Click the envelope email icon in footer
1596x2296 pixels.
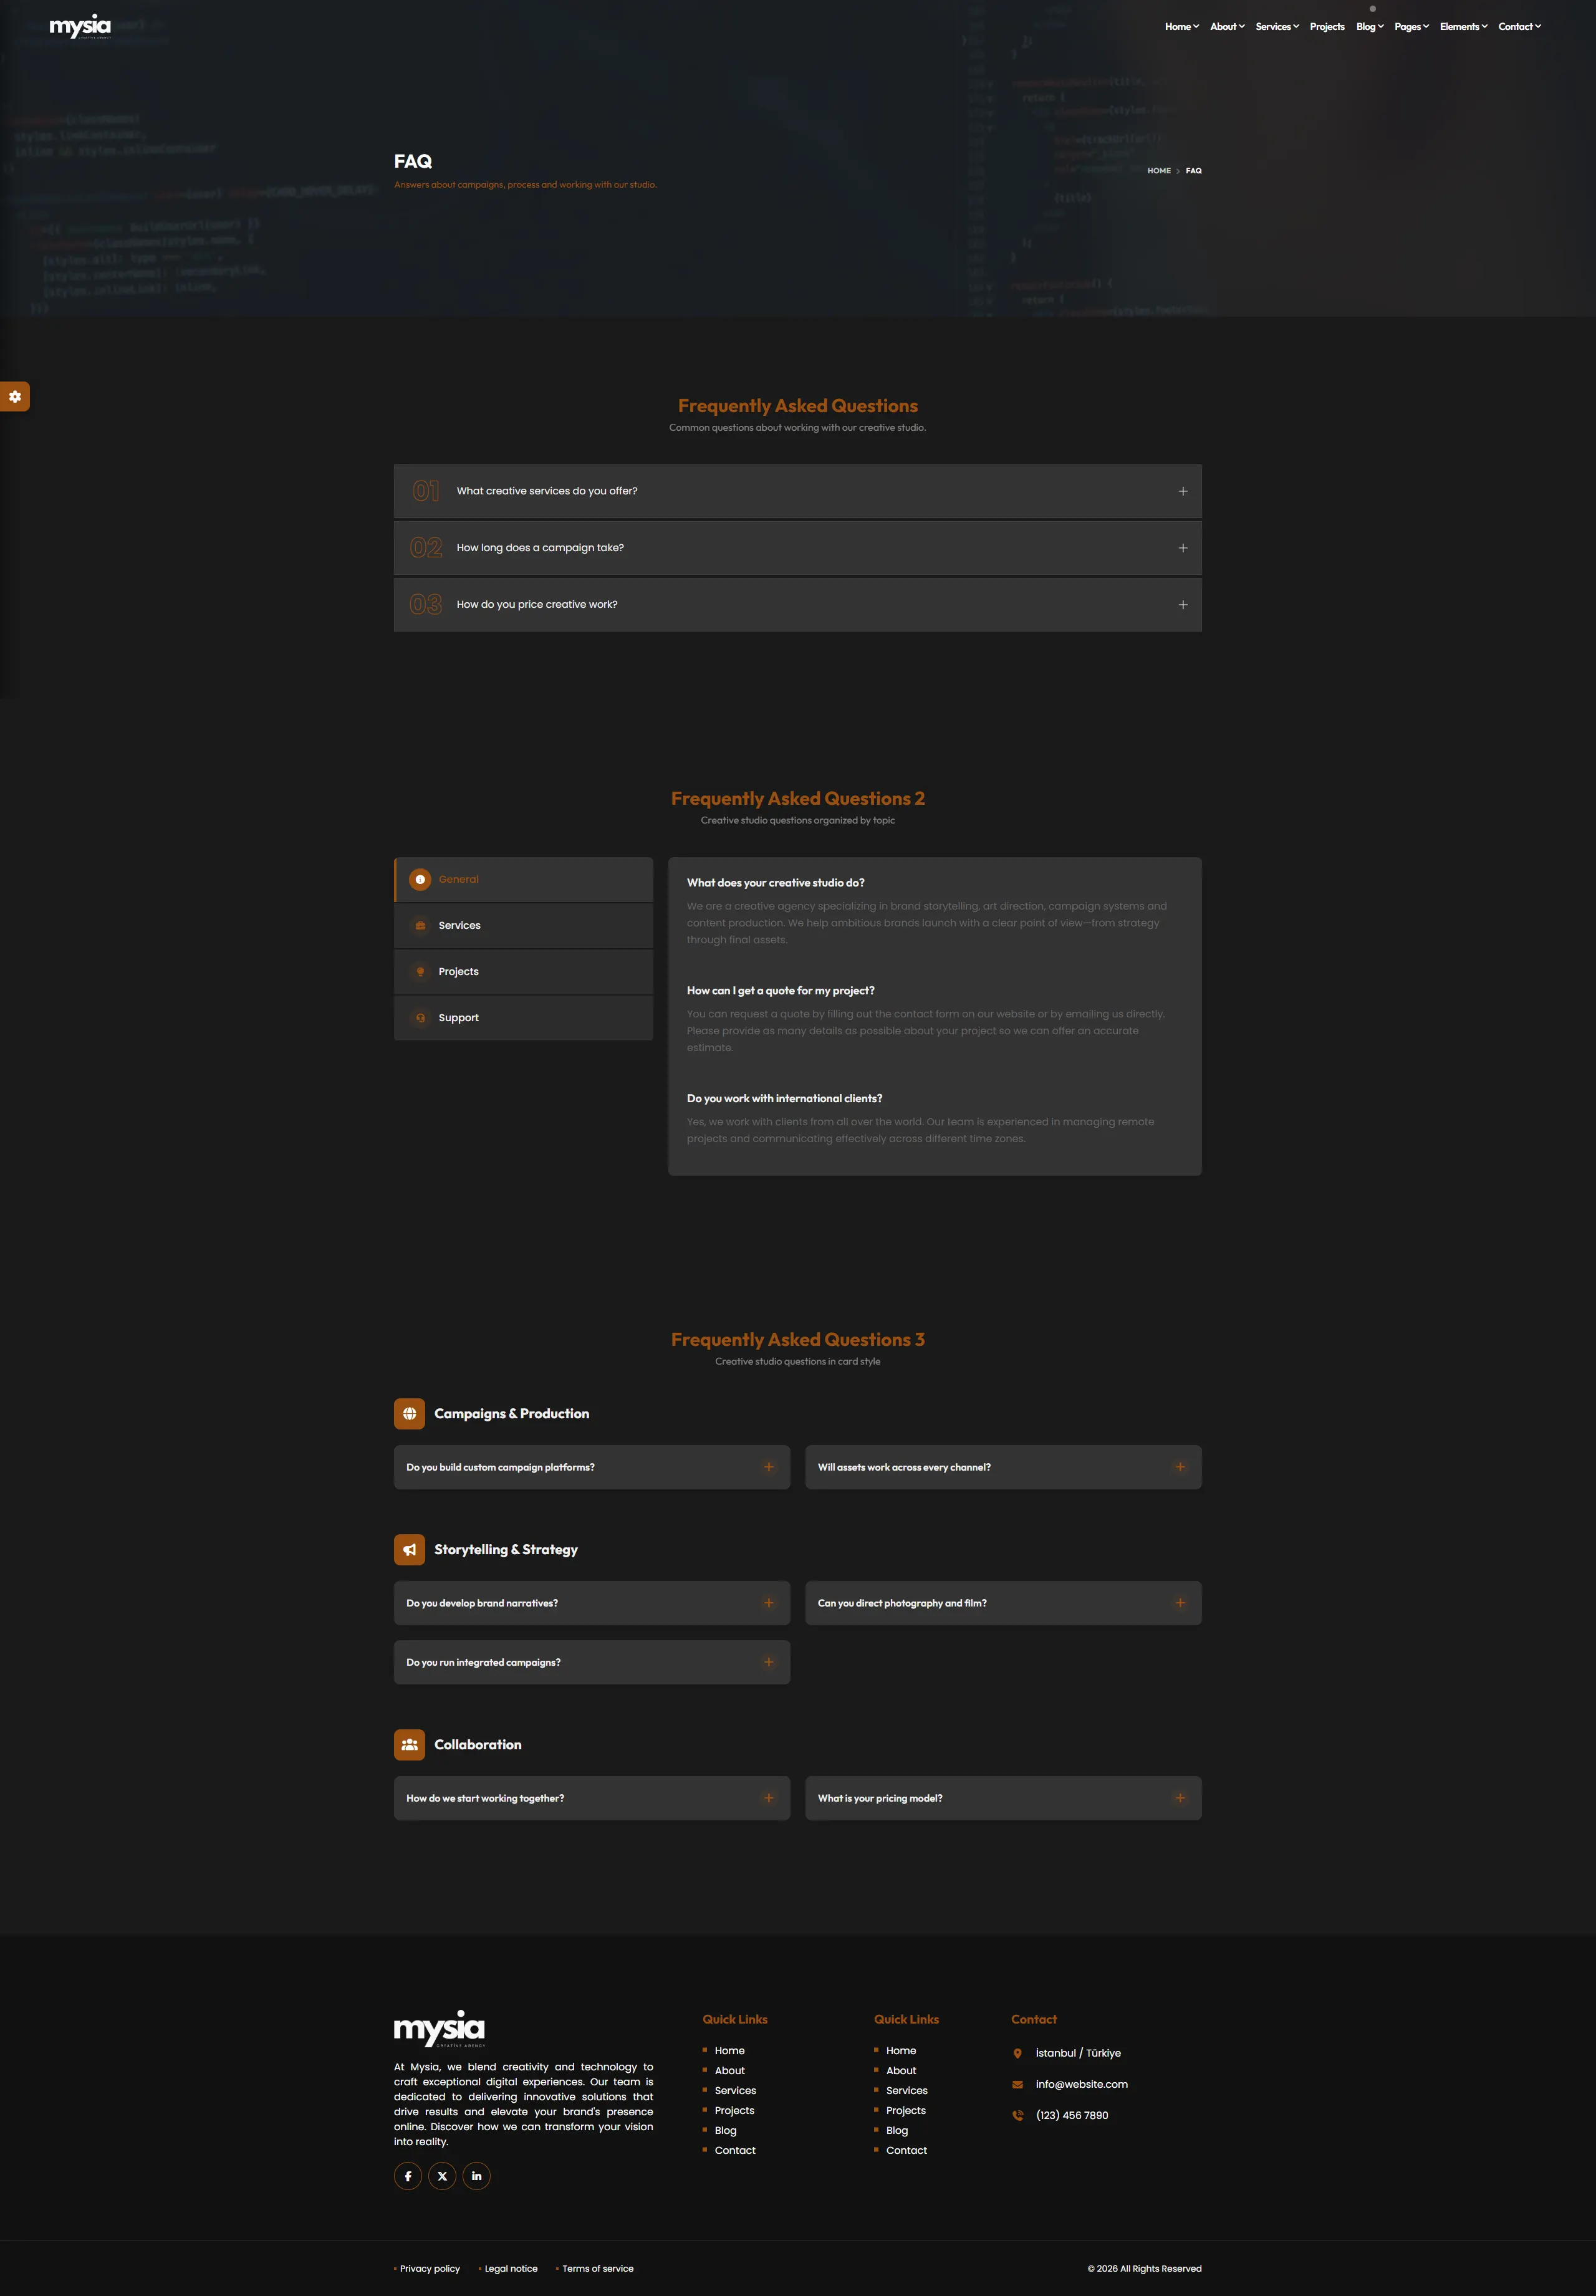1017,2084
